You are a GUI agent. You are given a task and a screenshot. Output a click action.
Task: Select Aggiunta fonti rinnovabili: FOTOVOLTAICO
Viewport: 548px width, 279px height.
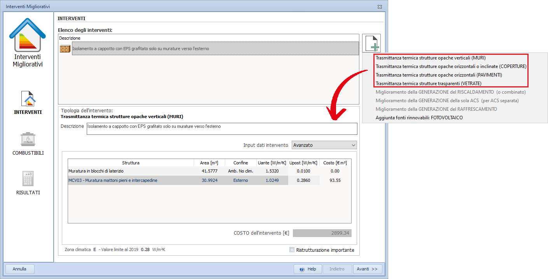coord(419,118)
